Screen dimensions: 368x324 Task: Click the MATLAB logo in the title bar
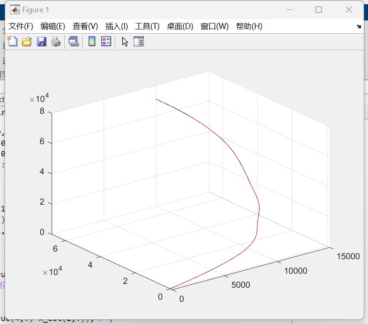15,10
